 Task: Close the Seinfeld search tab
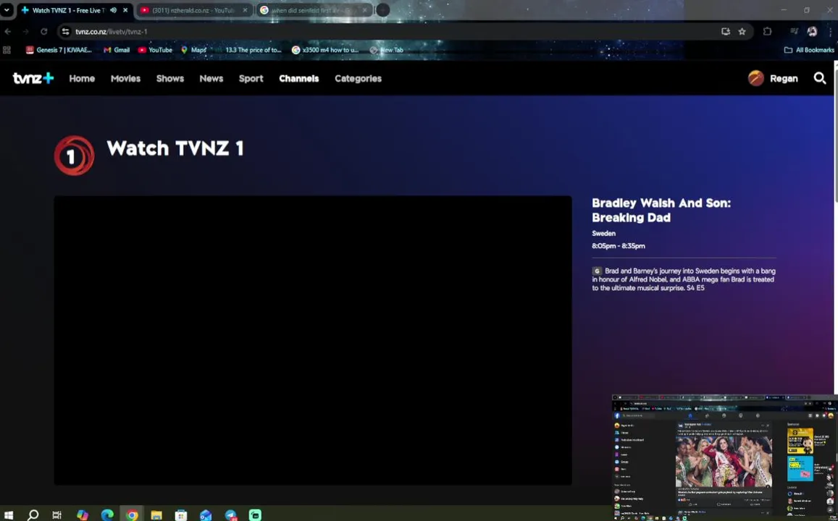(364, 10)
